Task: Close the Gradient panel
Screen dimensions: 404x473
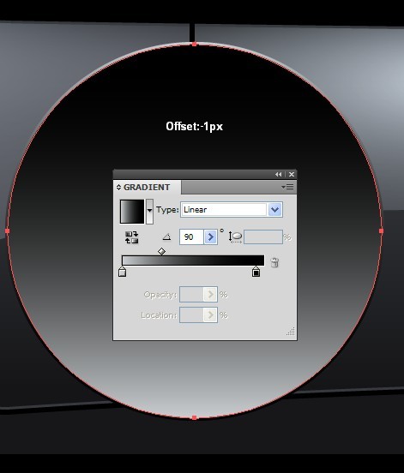Action: click(x=292, y=174)
